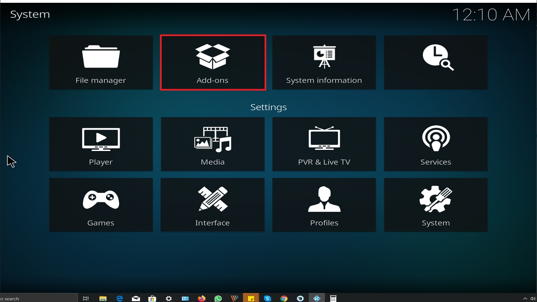
Task: Open the Mail app from taskbar
Action: [x=136, y=298]
